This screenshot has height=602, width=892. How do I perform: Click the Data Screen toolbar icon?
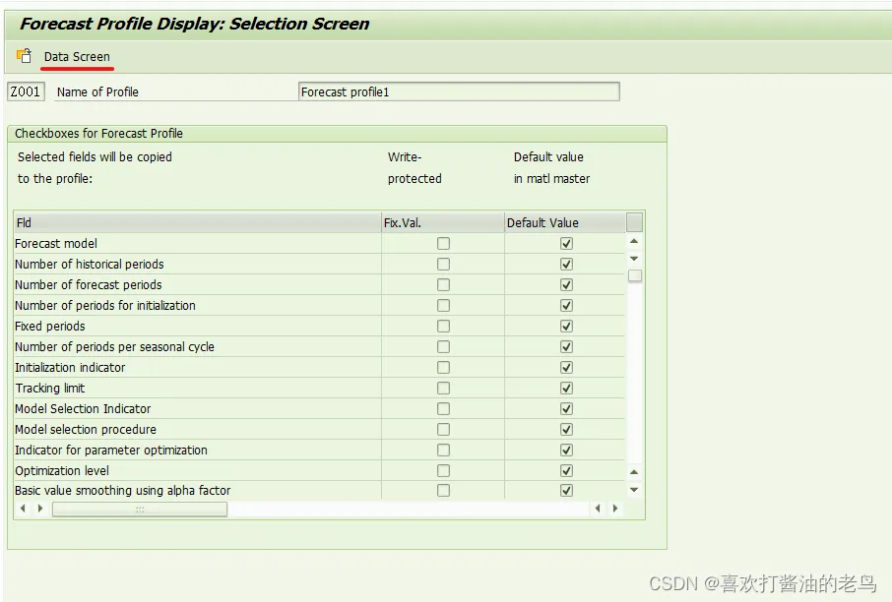[x=24, y=56]
